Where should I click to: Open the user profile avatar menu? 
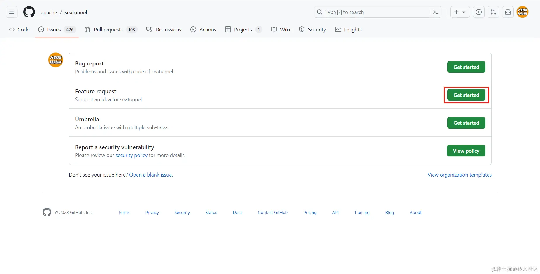pyautogui.click(x=523, y=12)
